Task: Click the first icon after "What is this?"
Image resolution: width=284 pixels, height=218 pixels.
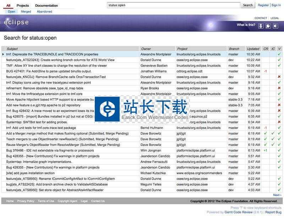Action: pyautogui.click(x=261, y=26)
